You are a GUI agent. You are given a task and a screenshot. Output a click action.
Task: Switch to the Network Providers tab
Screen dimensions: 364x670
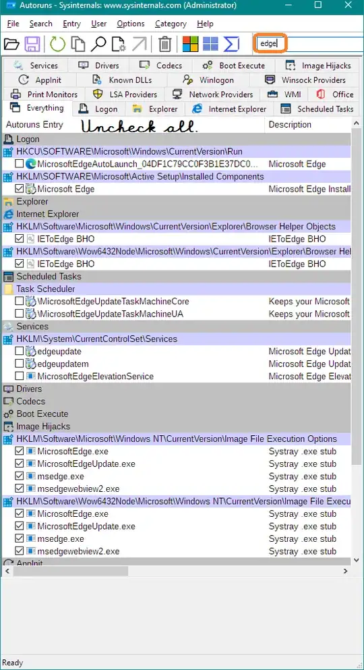(x=212, y=94)
